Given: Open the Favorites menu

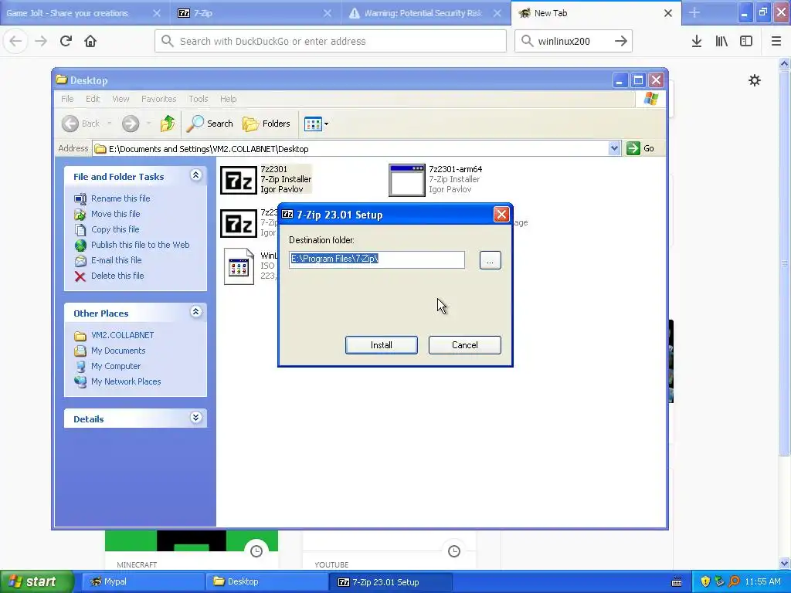Looking at the screenshot, I should coord(159,99).
